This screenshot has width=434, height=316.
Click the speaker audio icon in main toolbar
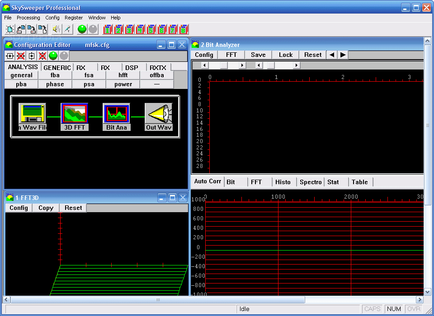coord(57,29)
